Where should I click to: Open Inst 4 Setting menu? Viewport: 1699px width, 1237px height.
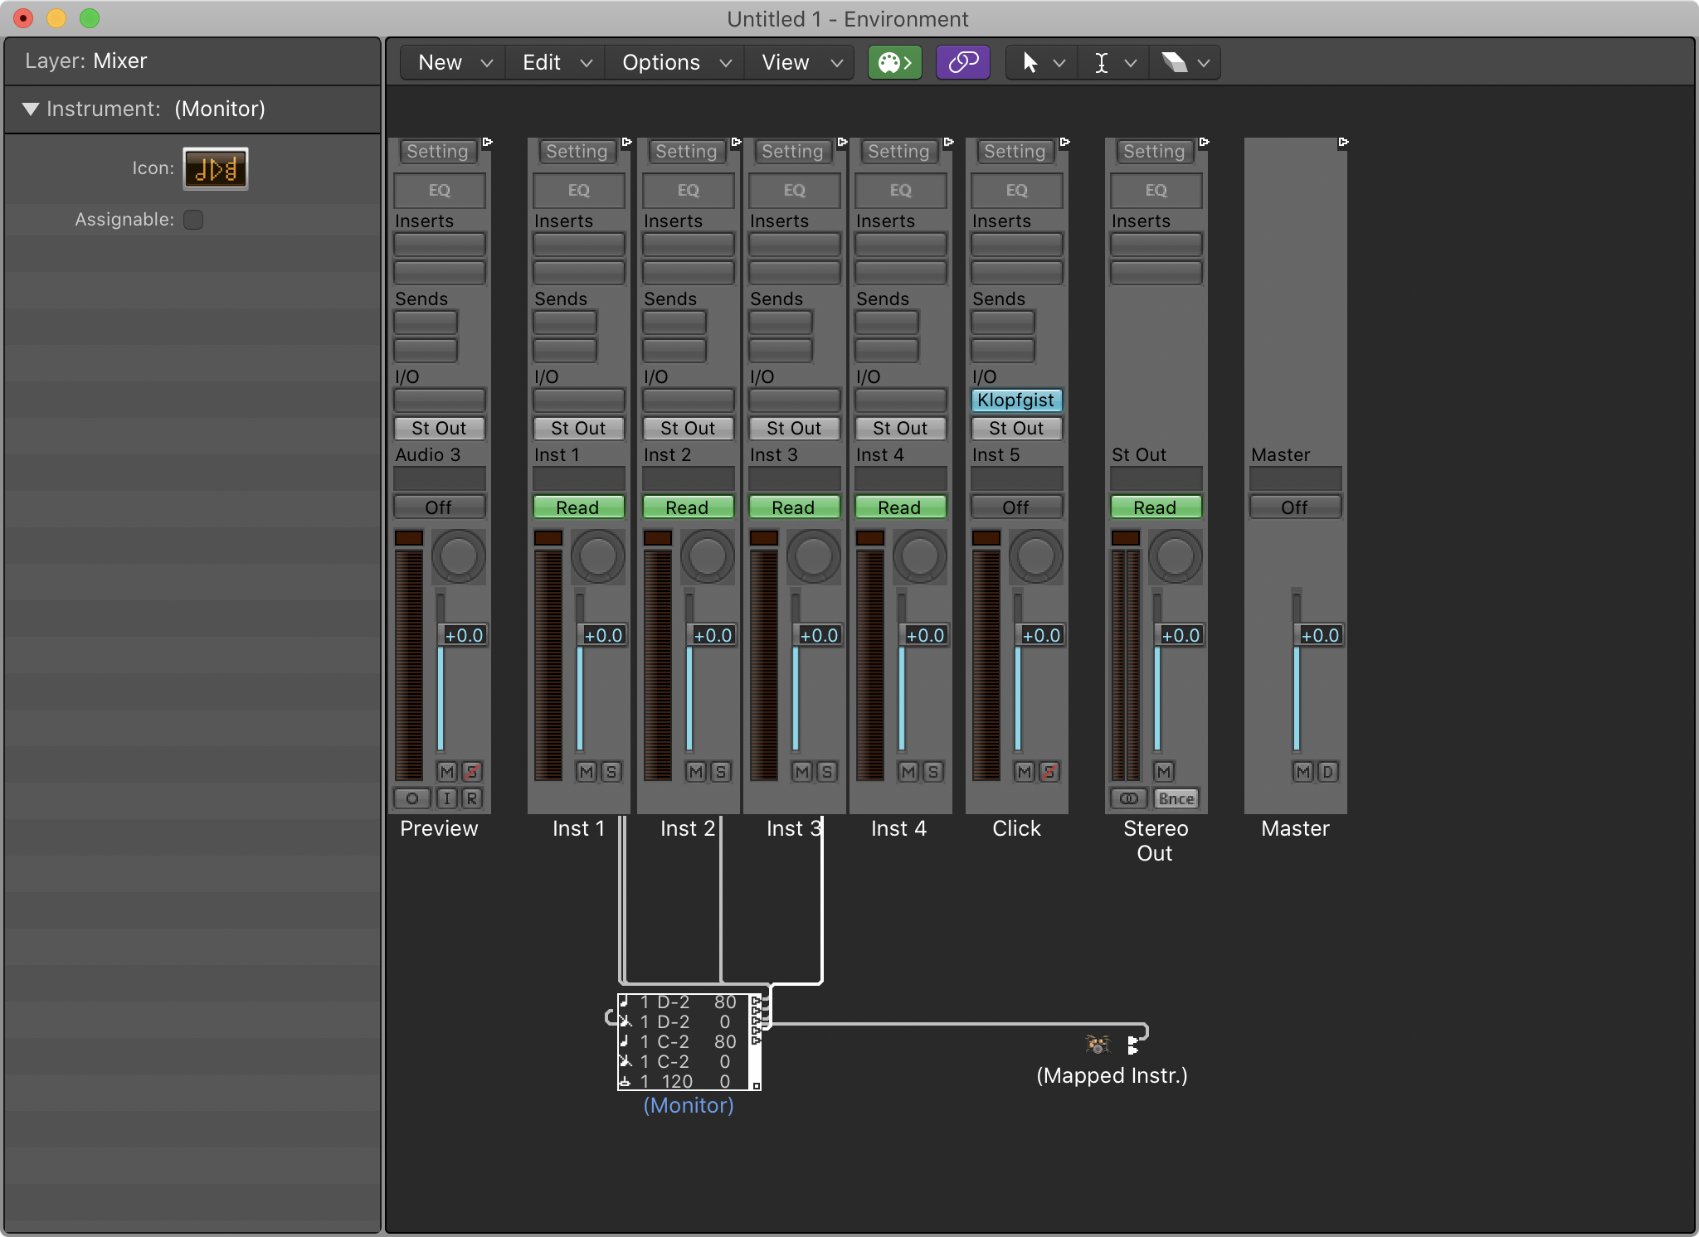coord(898,152)
